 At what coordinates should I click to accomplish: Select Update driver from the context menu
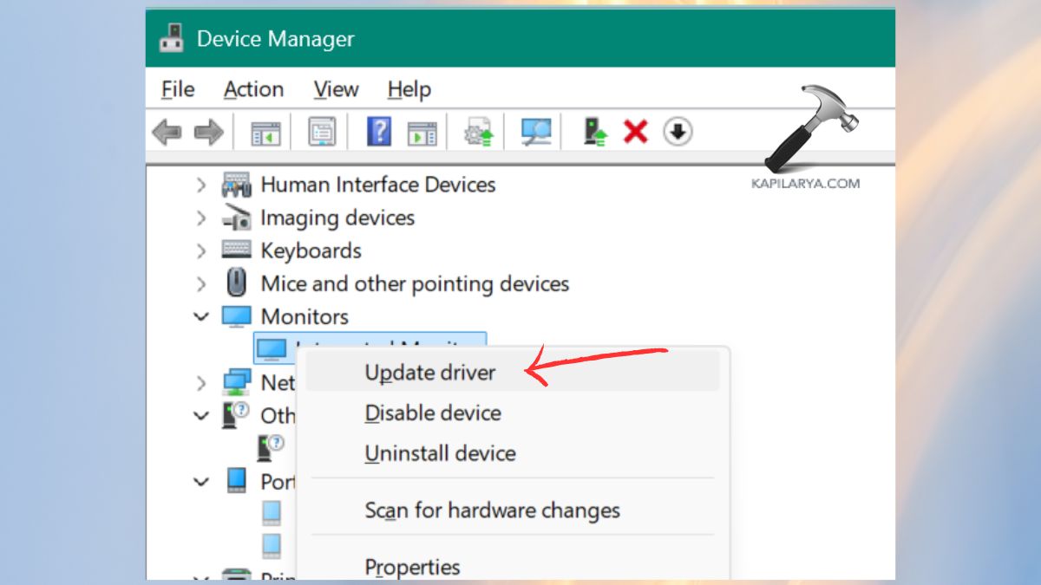coord(429,372)
